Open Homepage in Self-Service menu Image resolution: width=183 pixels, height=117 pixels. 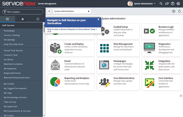pyautogui.click(x=9, y=31)
